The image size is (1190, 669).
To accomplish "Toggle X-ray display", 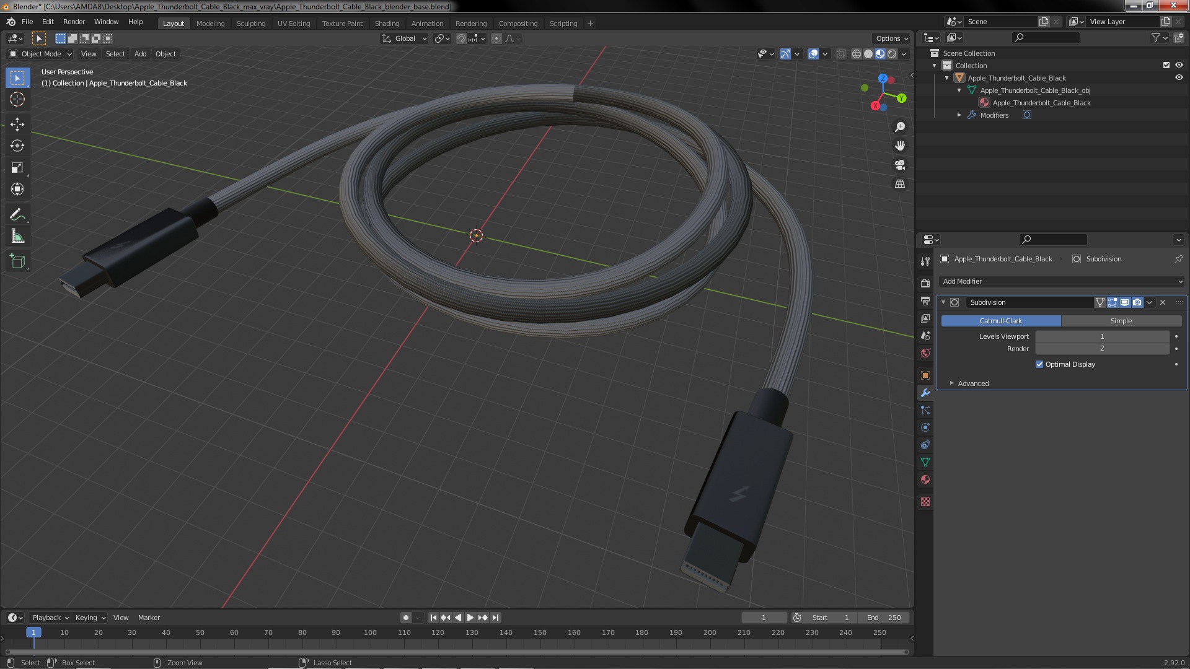I will (841, 54).
